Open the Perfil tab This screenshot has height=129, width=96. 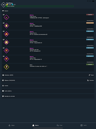(83, 125)
